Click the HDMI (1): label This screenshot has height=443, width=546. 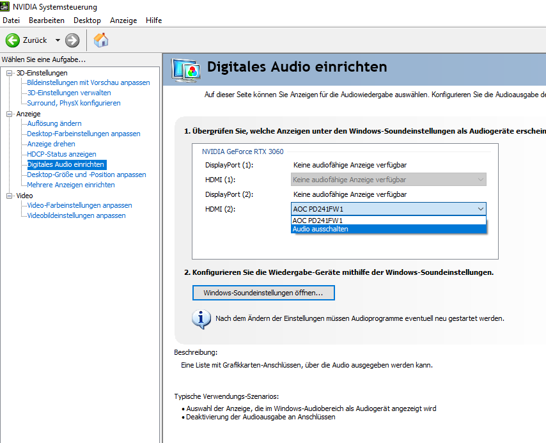coord(220,180)
